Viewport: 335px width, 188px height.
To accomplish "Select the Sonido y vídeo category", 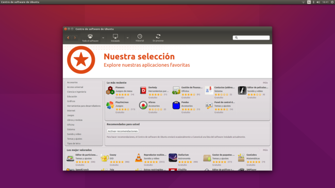I will tap(74, 134).
